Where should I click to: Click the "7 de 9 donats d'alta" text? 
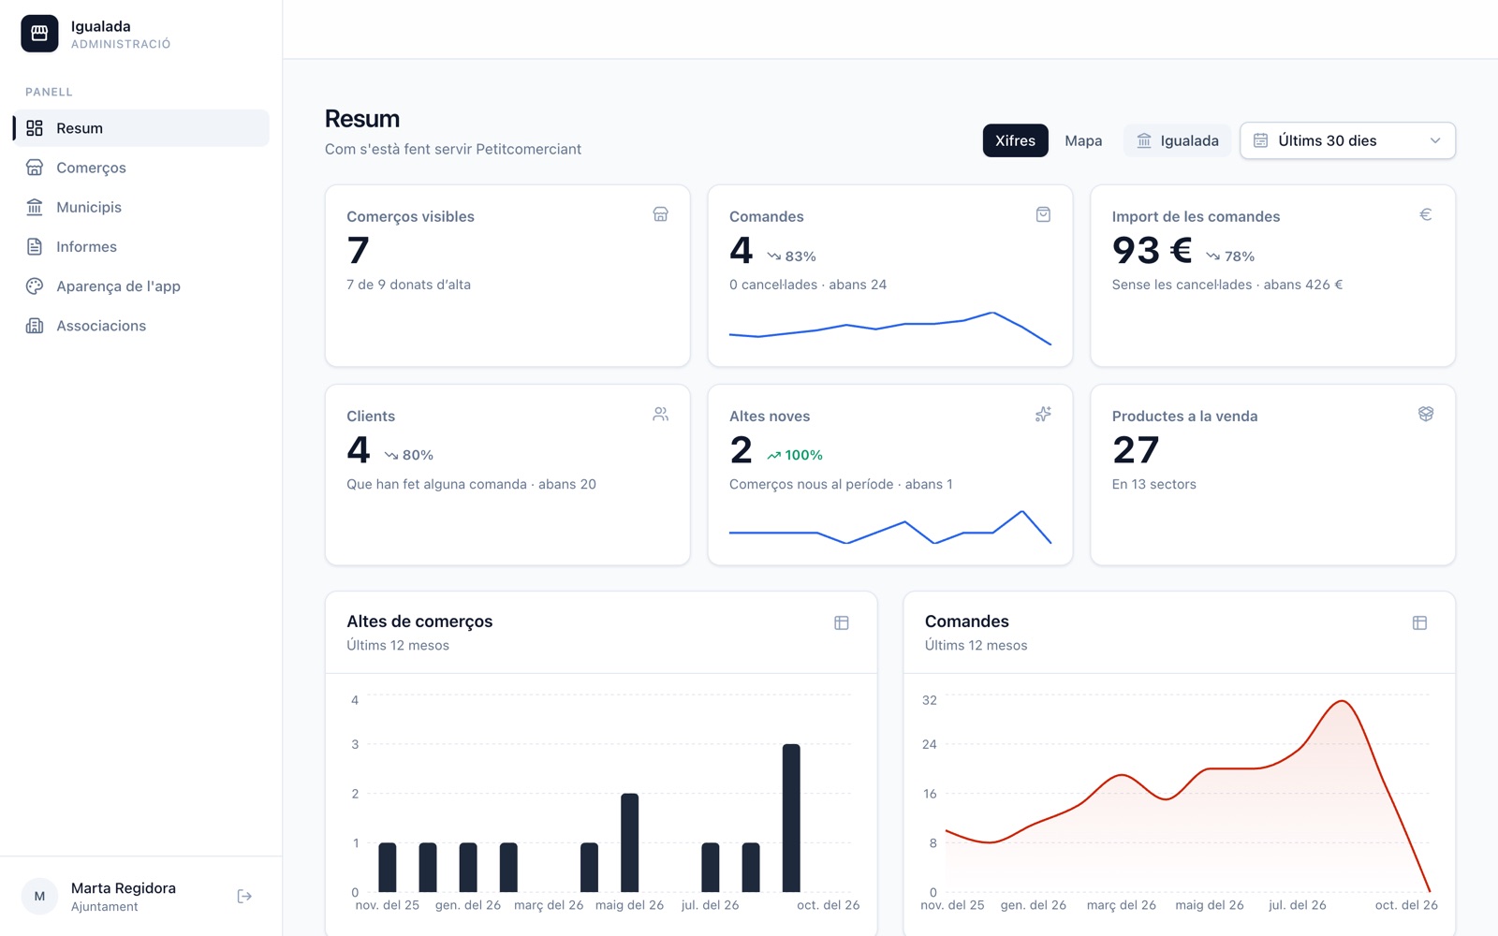pyautogui.click(x=408, y=285)
